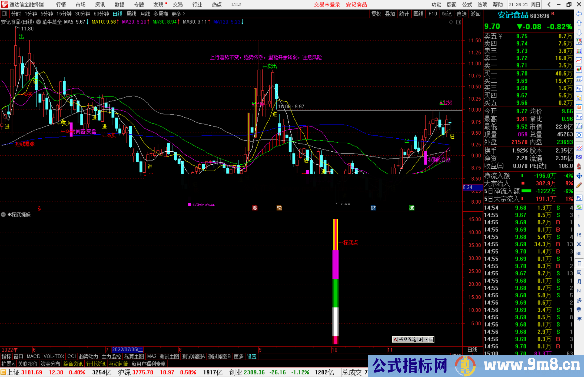Click the move crosshair arrows icon
Image resolution: width=584 pixels, height=377 pixels.
coord(579,176)
